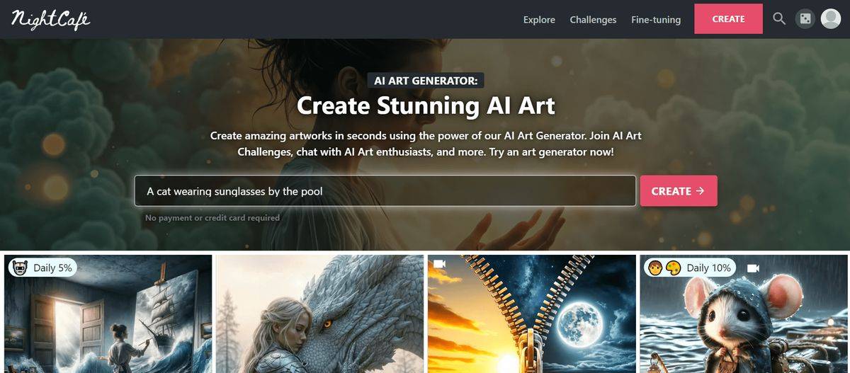Click the prompt text input field
Image resolution: width=850 pixels, height=373 pixels.
385,191
